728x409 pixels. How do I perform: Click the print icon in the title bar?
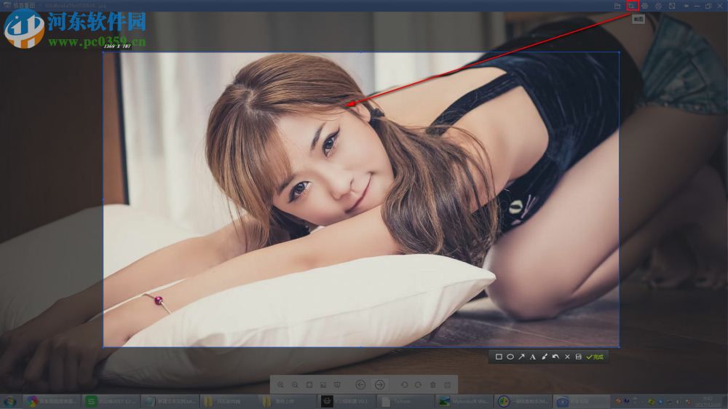[658, 6]
